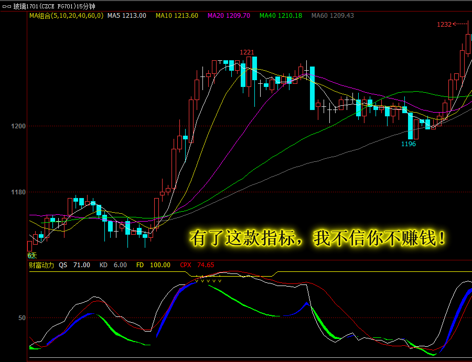This screenshot has height=362, width=472.
Task: Open the MA组合(5,10,20,40,60,0) indicator label
Action: point(66,16)
